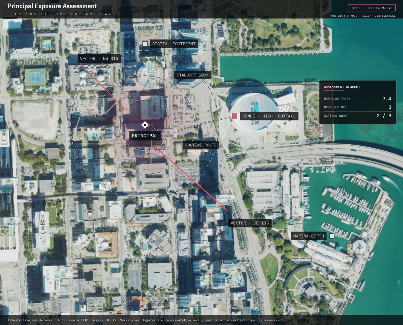The width and height of the screenshot is (403, 325).
Task: Click the SAMPLE · ILLUSTRATIVE badge
Action: pyautogui.click(x=372, y=8)
